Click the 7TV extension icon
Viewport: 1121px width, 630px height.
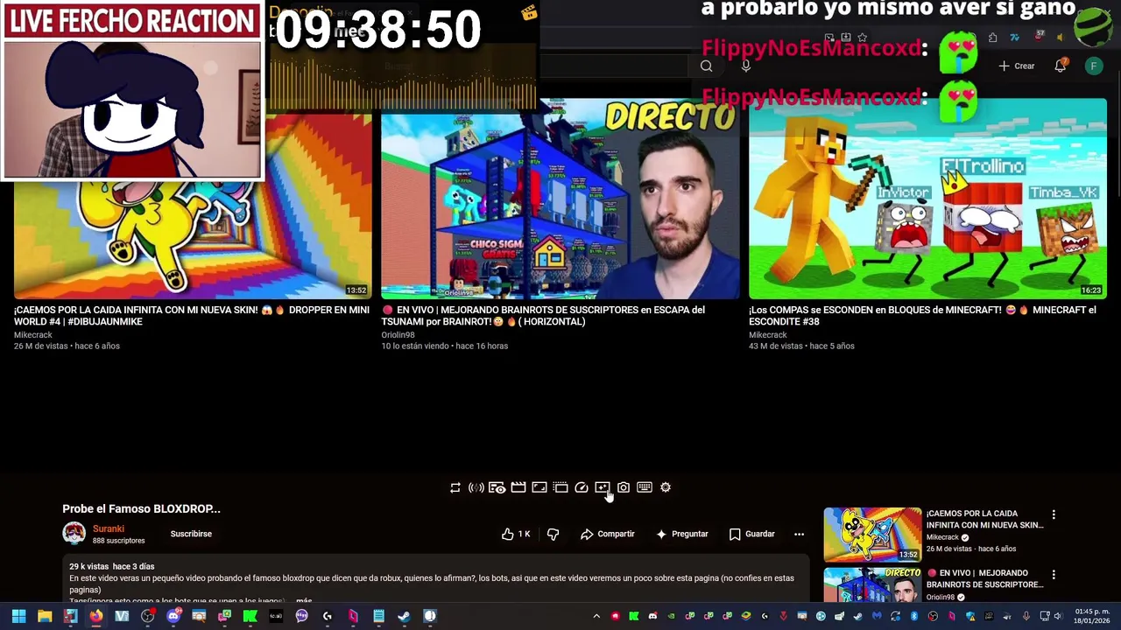pyautogui.click(x=1014, y=38)
